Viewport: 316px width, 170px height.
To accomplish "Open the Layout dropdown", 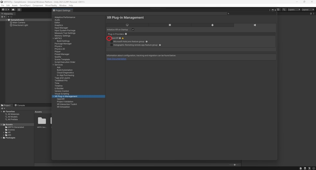I will tap(308, 9).
